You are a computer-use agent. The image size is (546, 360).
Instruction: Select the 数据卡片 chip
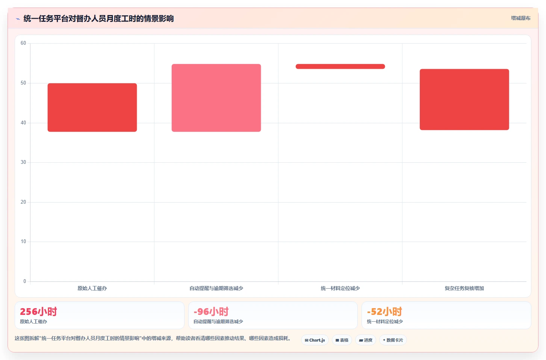click(393, 340)
